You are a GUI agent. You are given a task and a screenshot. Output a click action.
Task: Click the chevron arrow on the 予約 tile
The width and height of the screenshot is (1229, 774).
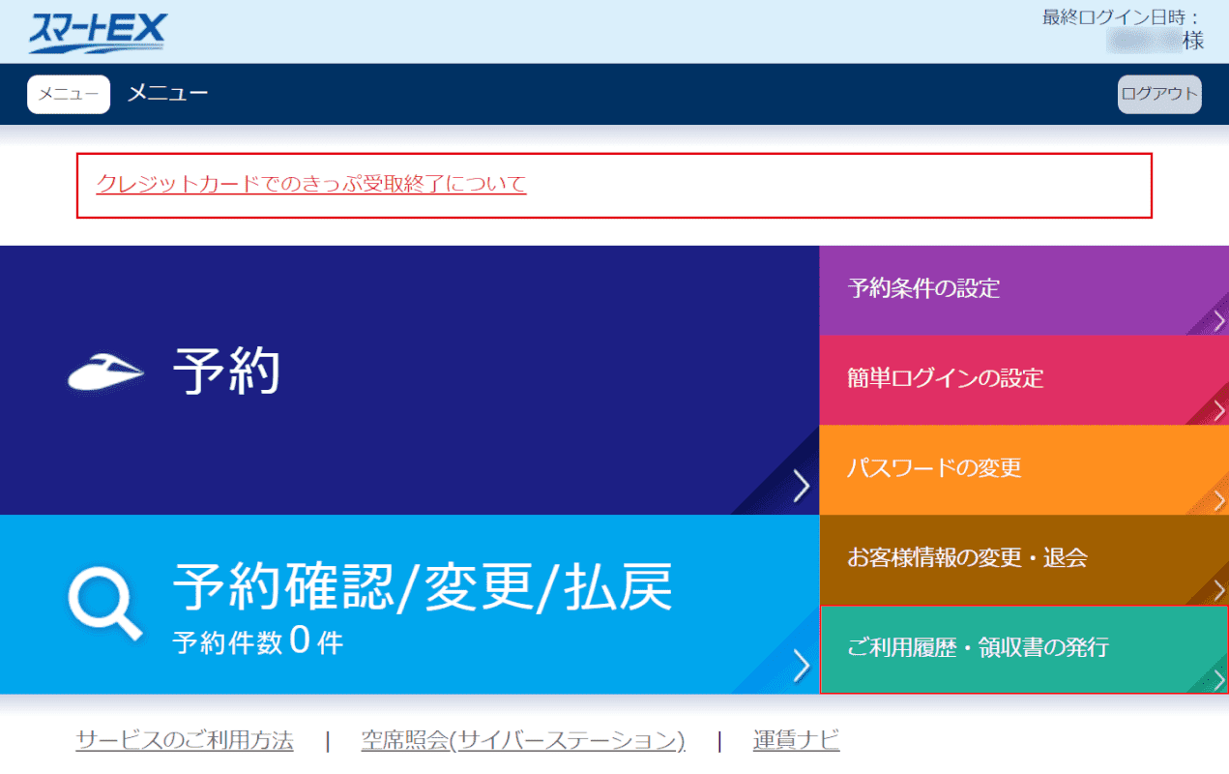[801, 487]
